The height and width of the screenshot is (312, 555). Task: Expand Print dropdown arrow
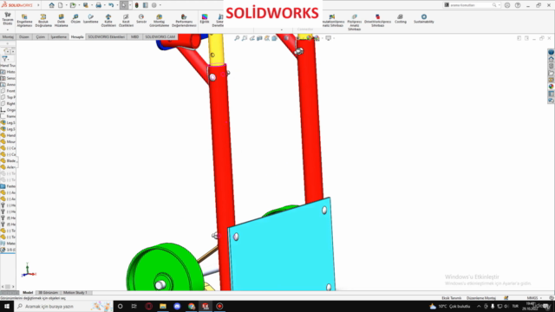coord(104,5)
